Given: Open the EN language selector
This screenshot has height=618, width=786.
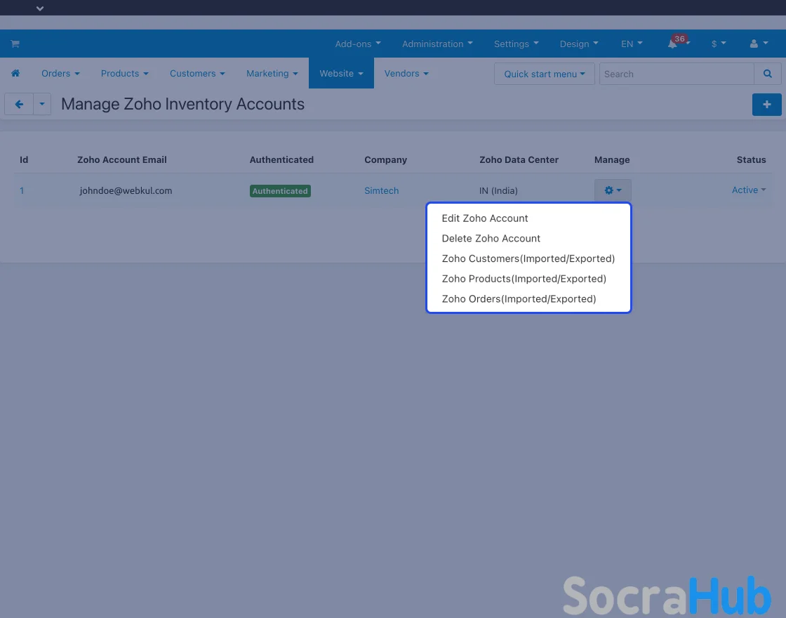Looking at the screenshot, I should [x=631, y=44].
